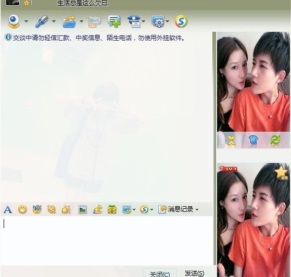This screenshot has height=277, width=291.
Task: Start voice chat with microphone icon
Action: coord(42,21)
